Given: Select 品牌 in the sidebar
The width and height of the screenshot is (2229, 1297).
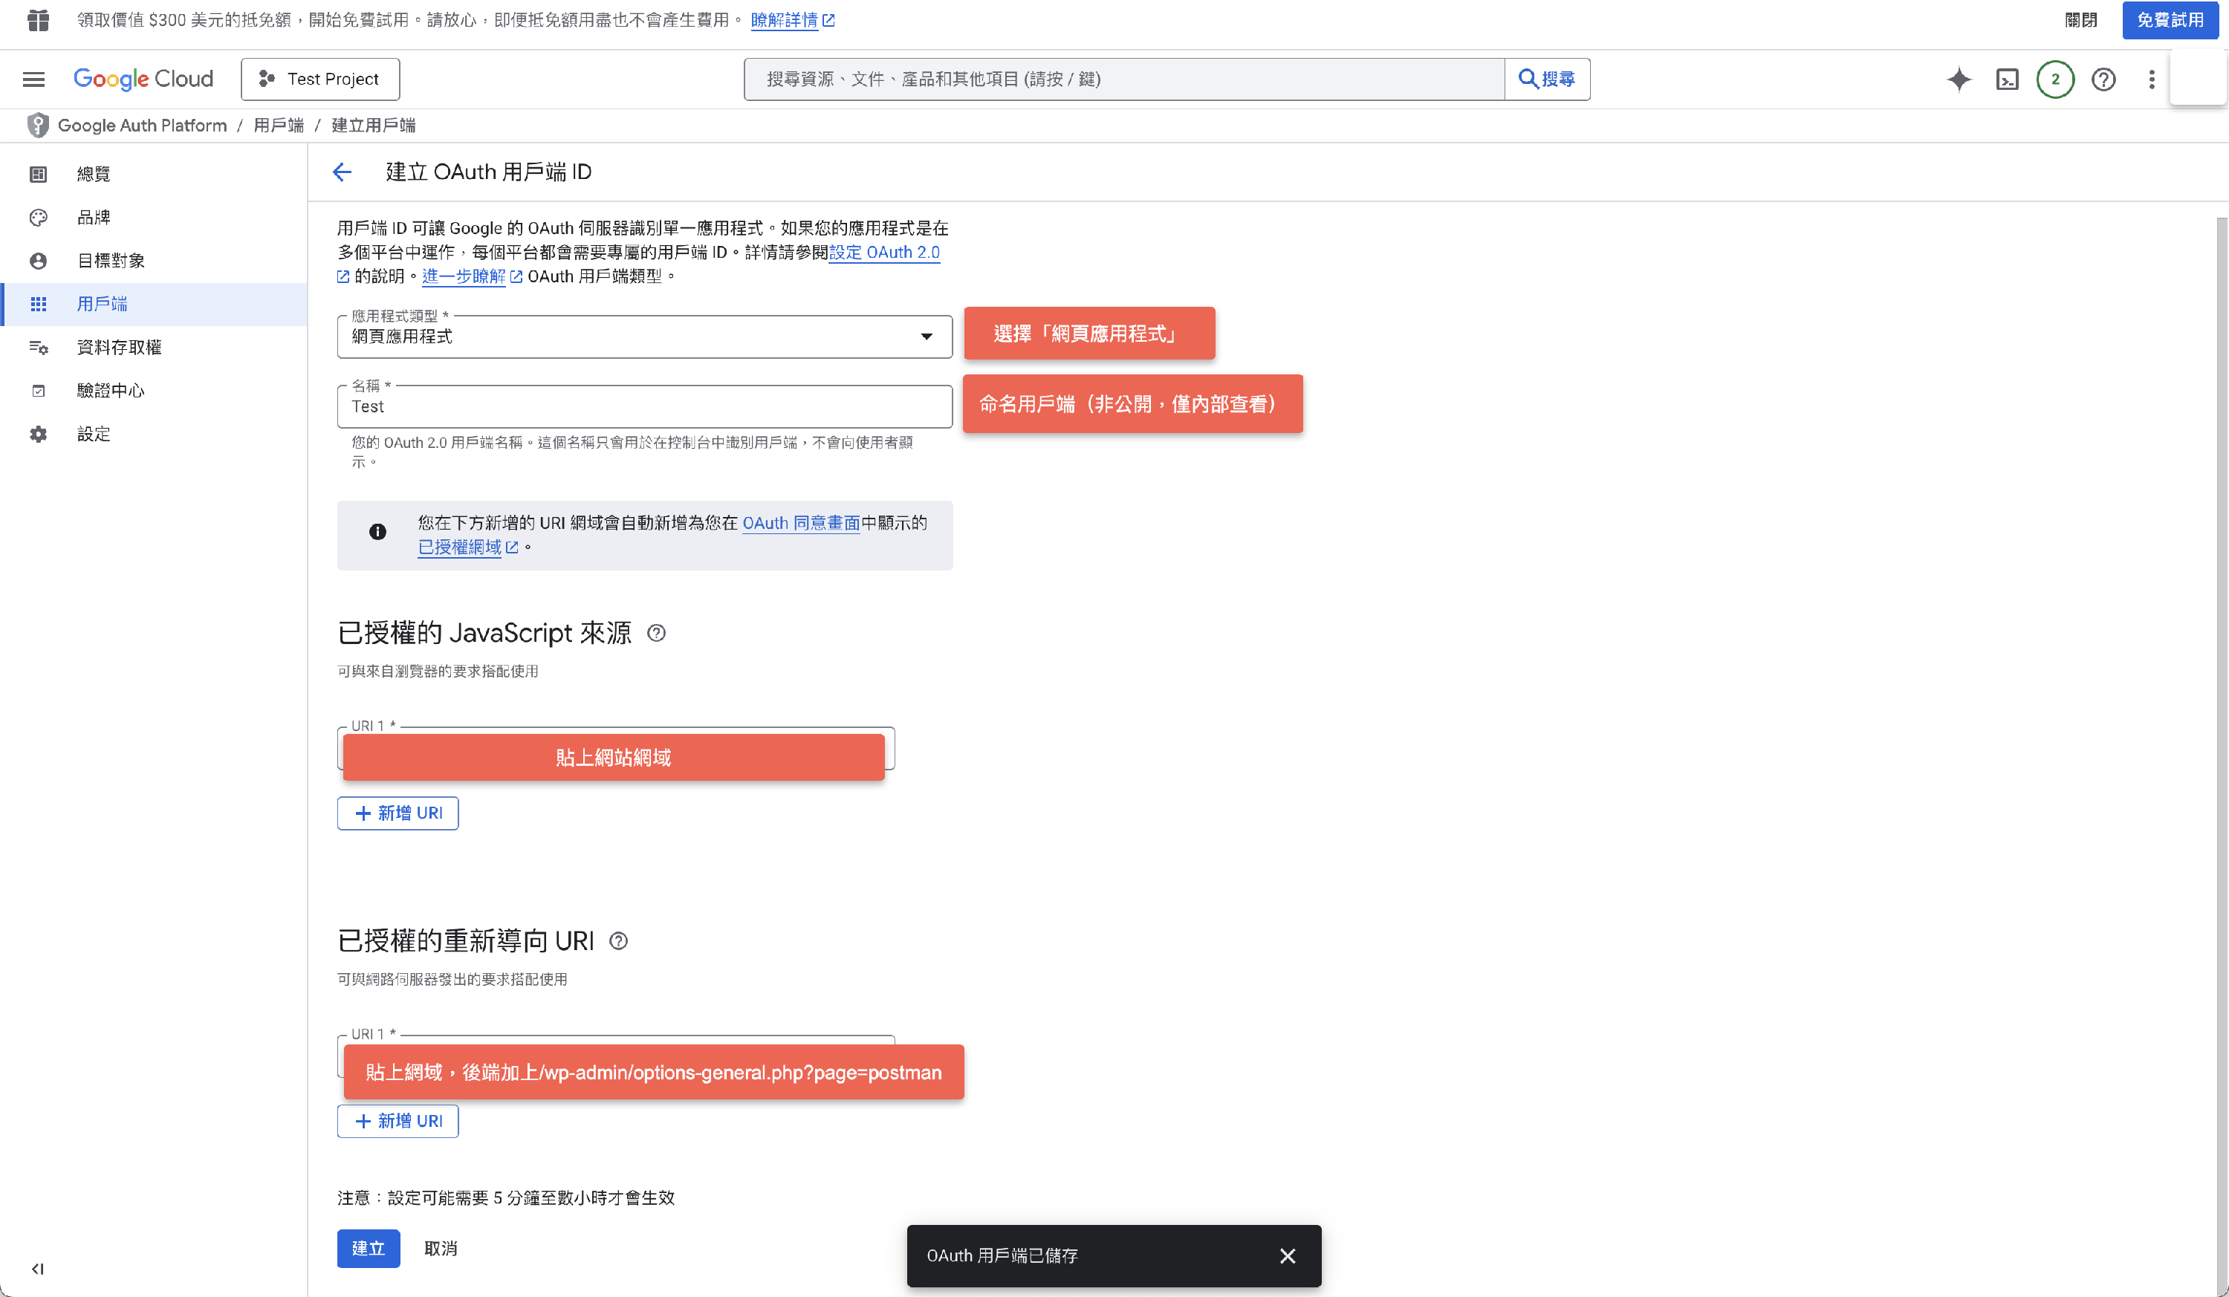Looking at the screenshot, I should 94,218.
